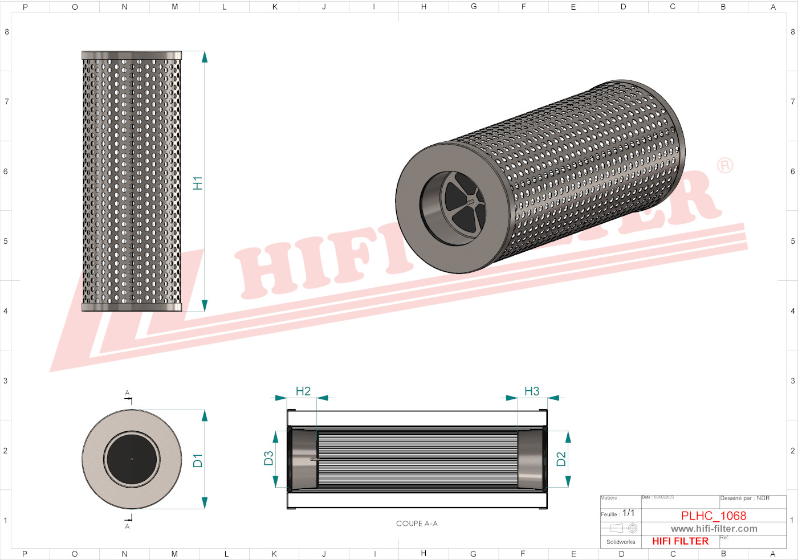
Task: Select the H3 dimension label
Action: 532,391
